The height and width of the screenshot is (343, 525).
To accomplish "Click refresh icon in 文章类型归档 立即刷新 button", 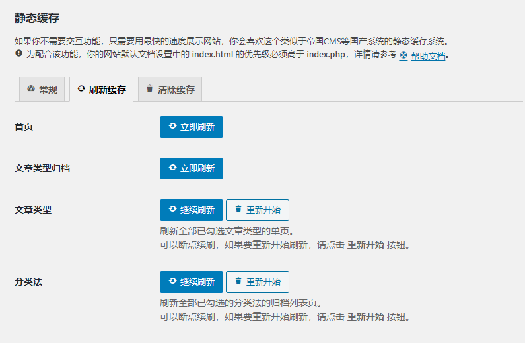I will tap(172, 168).
